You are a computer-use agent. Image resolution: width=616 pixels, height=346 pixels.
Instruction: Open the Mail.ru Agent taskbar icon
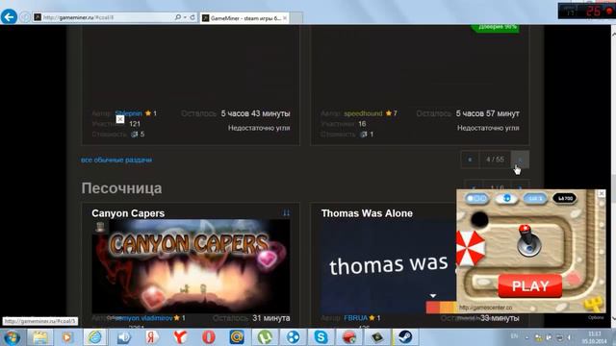pyautogui.click(x=237, y=337)
